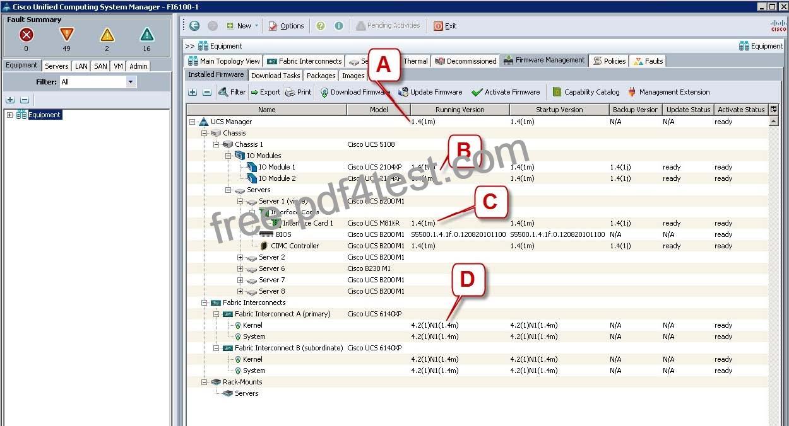The height and width of the screenshot is (426, 789).
Task: Click collapse-all minus icon in firmware toolbar
Action: click(206, 92)
